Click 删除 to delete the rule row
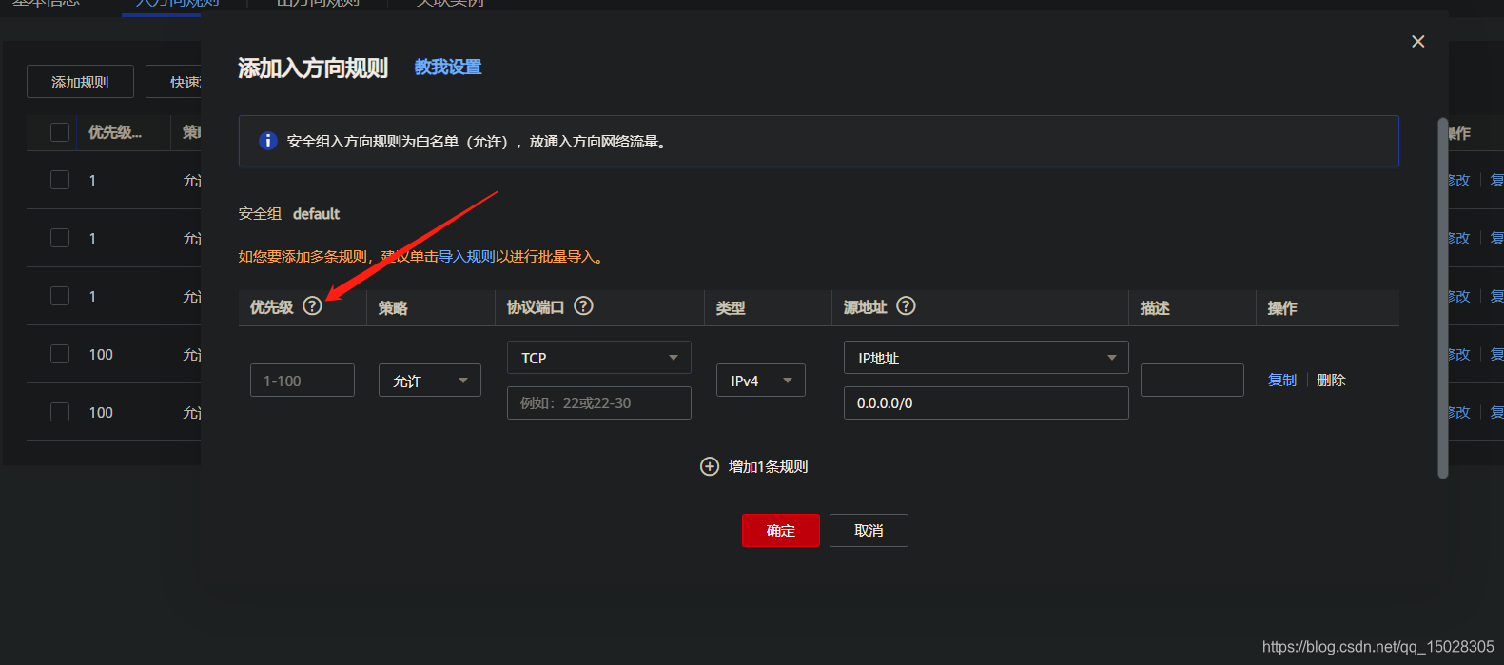The height and width of the screenshot is (665, 1504). (1331, 381)
